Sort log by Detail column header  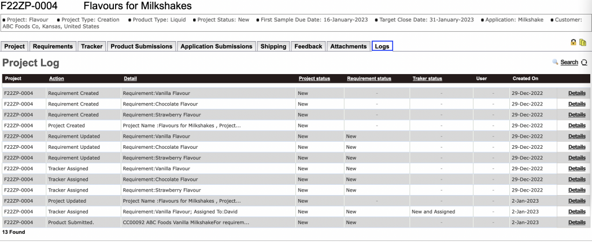(x=130, y=79)
